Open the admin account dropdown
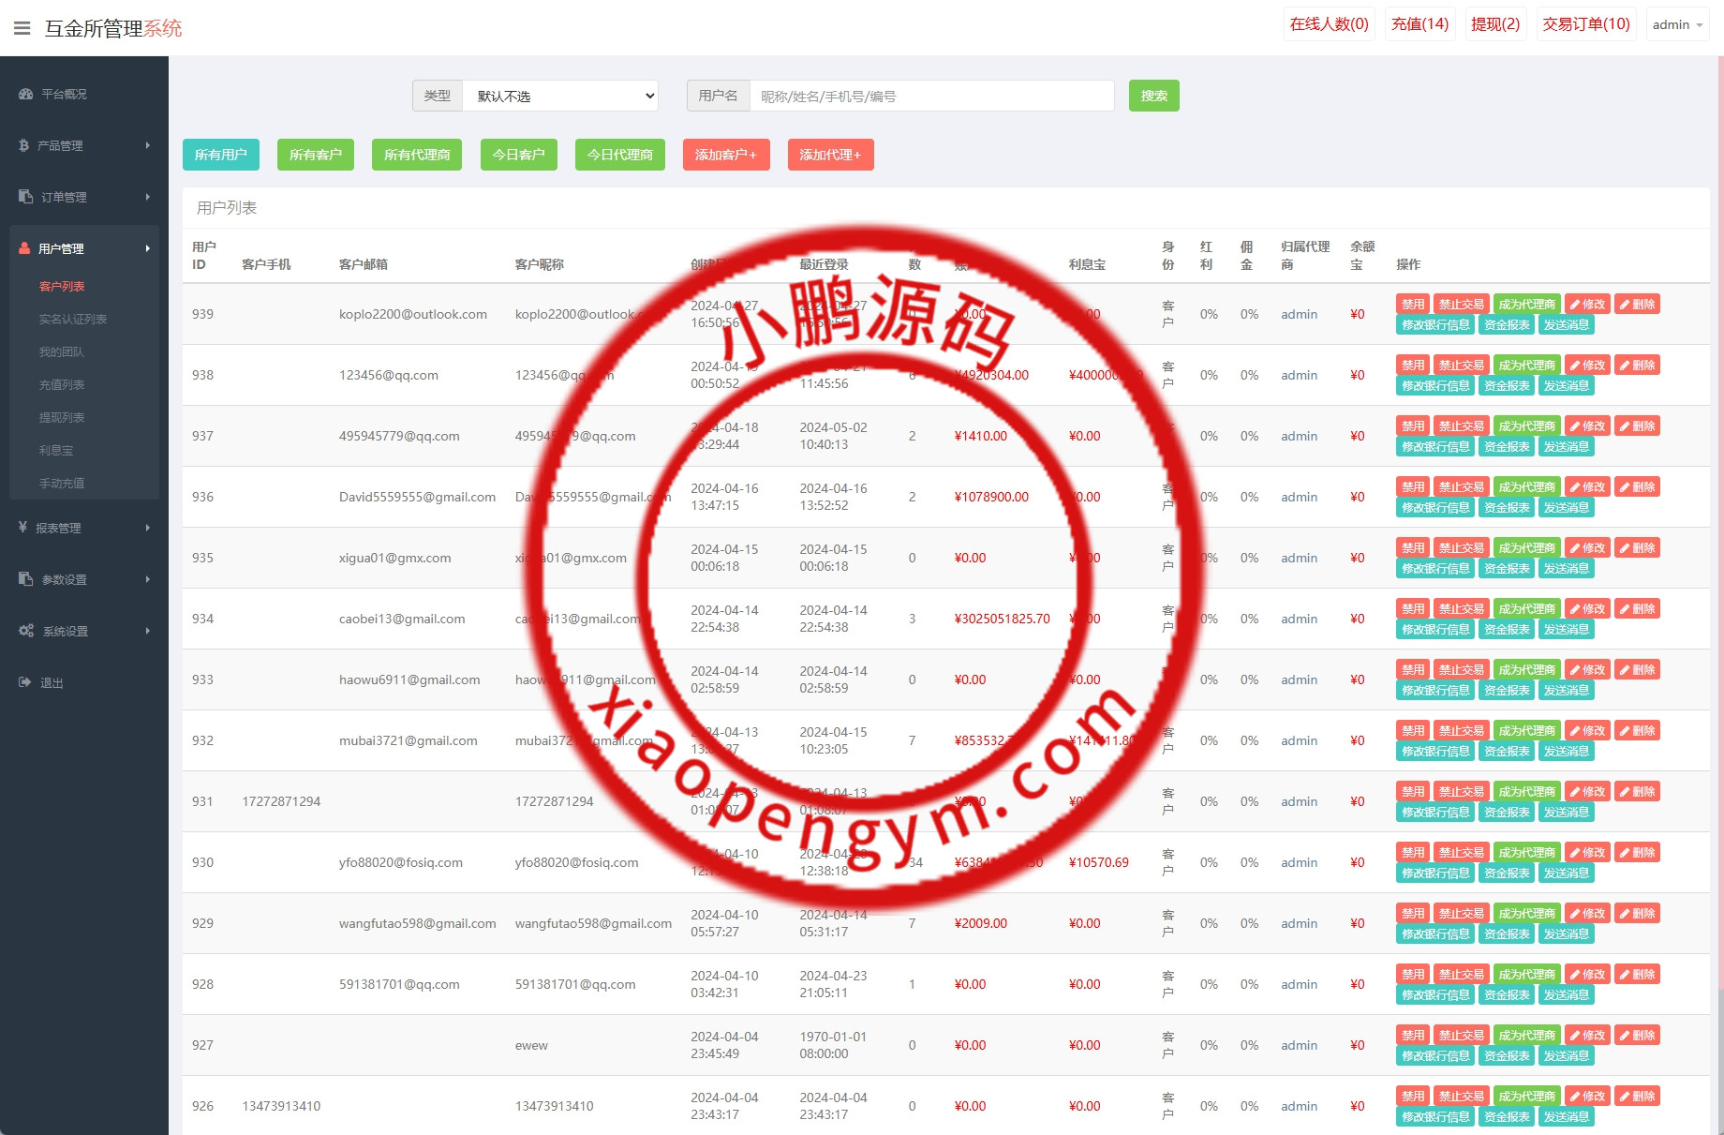1724x1135 pixels. [x=1676, y=25]
